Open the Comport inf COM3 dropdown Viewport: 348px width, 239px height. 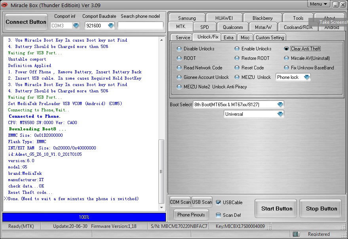[x=76, y=25]
